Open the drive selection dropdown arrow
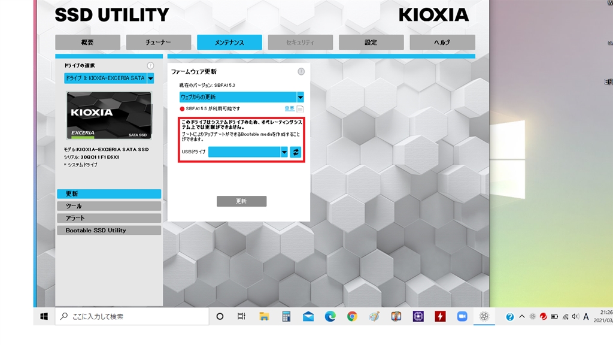This screenshot has height=345, width=613. coord(150,78)
